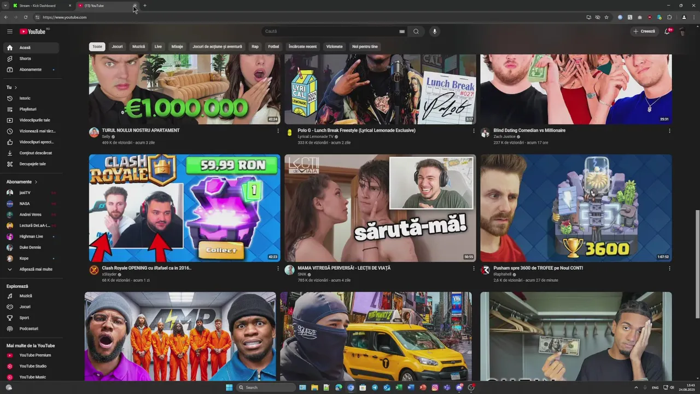Open Vizionează mai târziu list

point(30,131)
